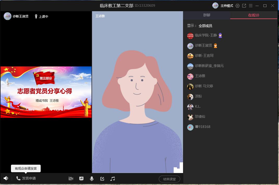The image size is (279, 185).
Task: Click the speaker volume icon
Action: pos(6,178)
